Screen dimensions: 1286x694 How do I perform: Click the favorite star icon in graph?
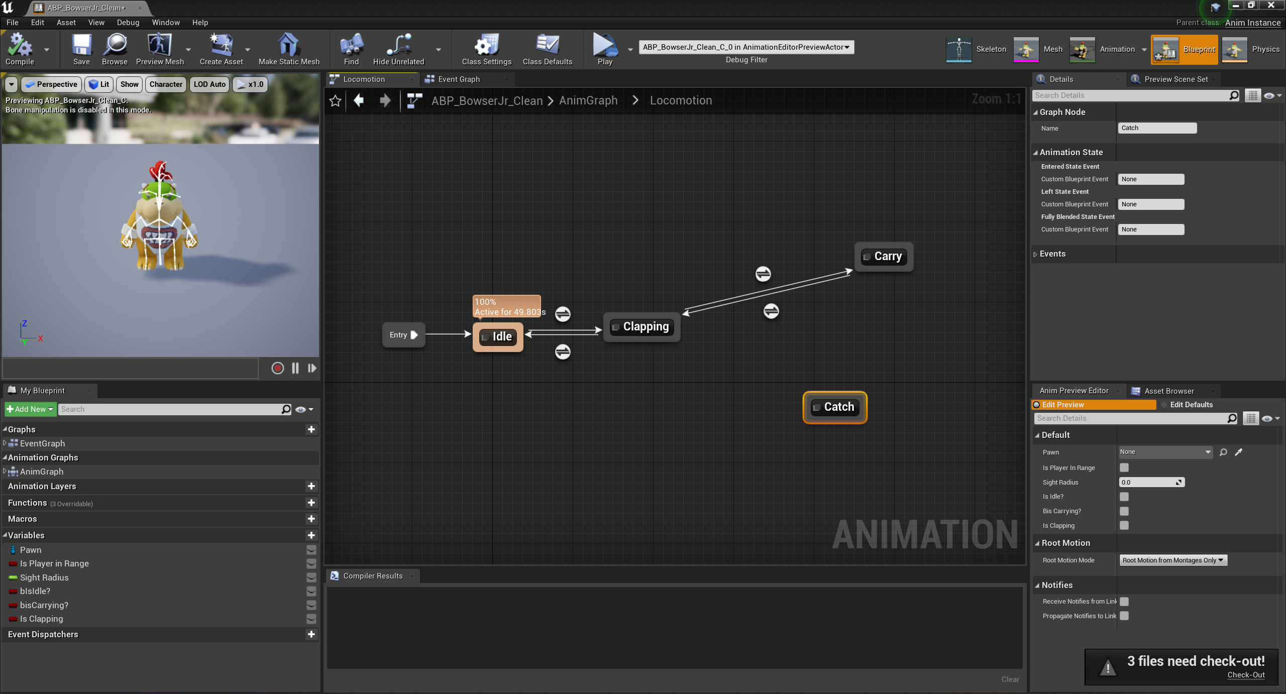coord(335,101)
